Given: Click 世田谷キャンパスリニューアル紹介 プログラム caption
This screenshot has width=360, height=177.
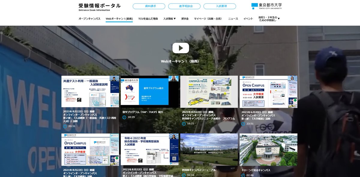Looking at the screenshot, I should 208,118.
